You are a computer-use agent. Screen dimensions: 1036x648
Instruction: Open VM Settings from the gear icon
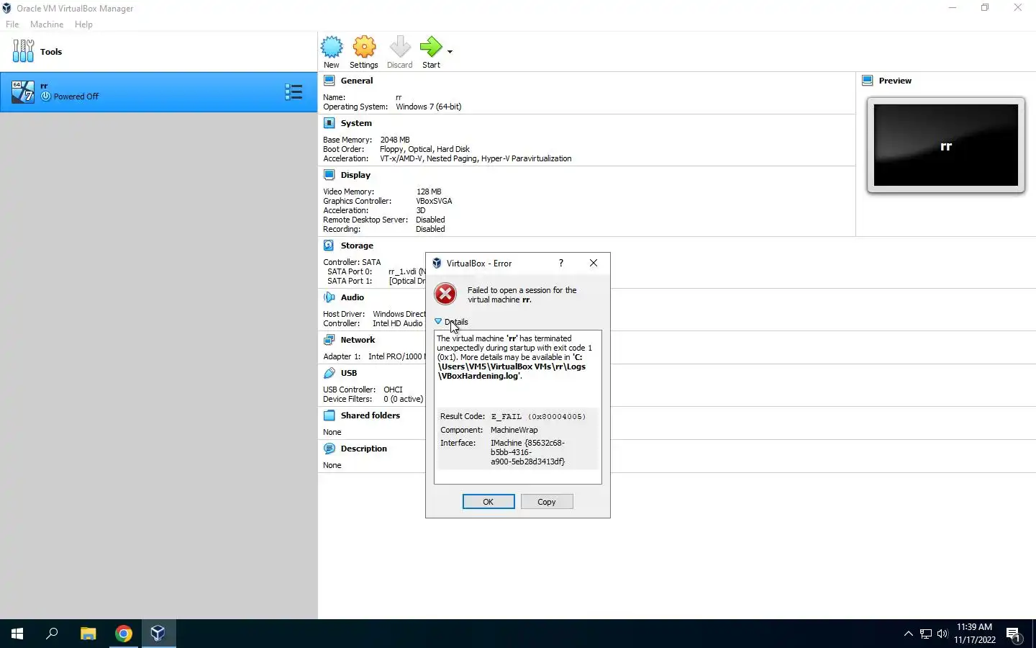coord(364,52)
